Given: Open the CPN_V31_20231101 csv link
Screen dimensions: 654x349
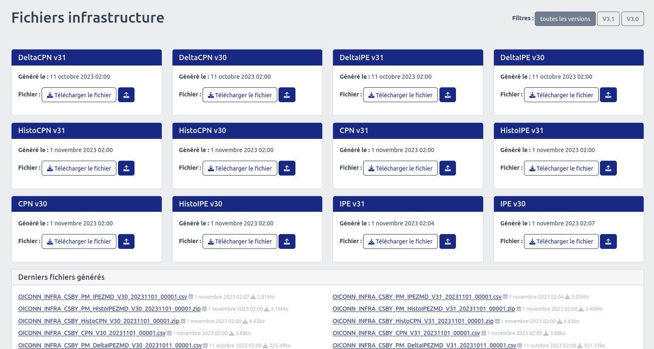Looking at the screenshot, I should tap(406, 333).
